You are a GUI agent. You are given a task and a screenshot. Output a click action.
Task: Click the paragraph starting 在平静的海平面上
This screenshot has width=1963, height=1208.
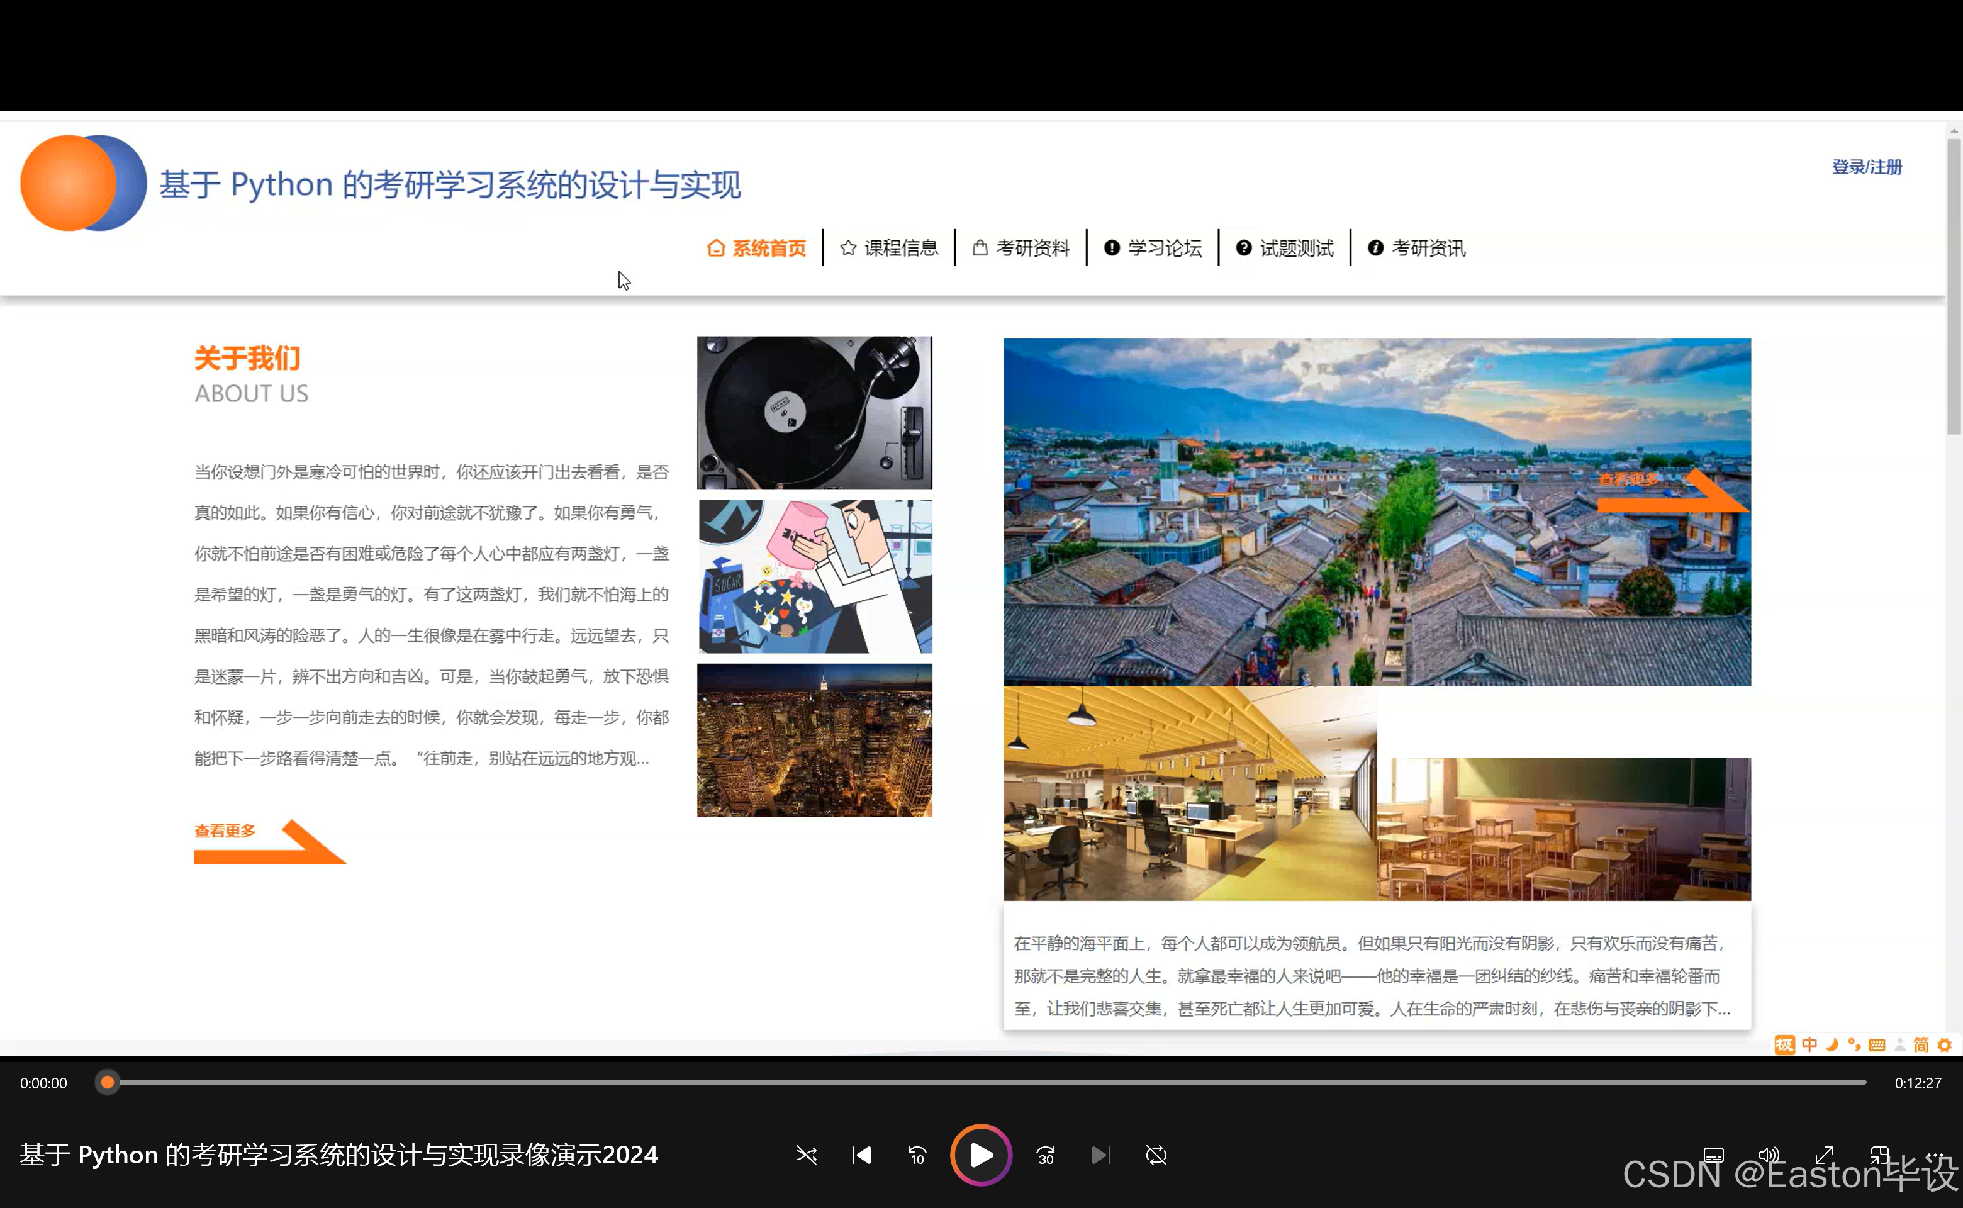coord(1373,976)
